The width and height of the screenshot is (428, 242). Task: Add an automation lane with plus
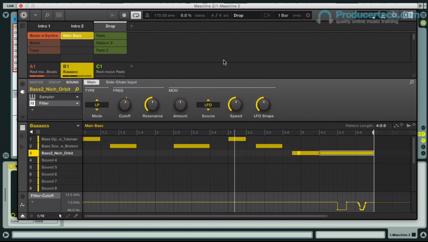[x=32, y=202]
